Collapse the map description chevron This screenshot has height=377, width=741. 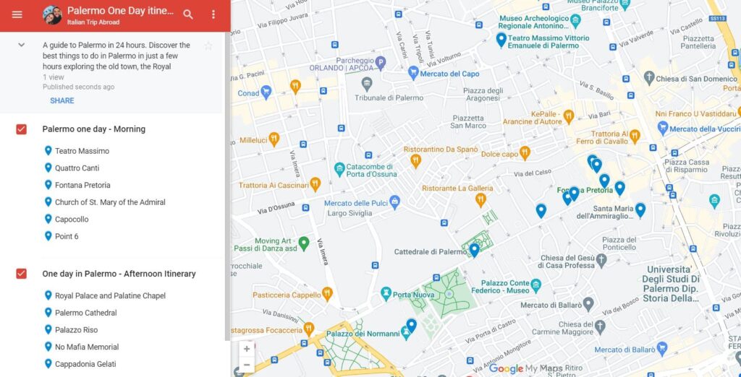pyautogui.click(x=21, y=45)
